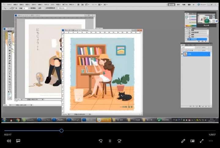Image resolution: width=220 pixels, height=148 pixels.
Task: Select the Clone Stamp tool
Action: point(9,56)
